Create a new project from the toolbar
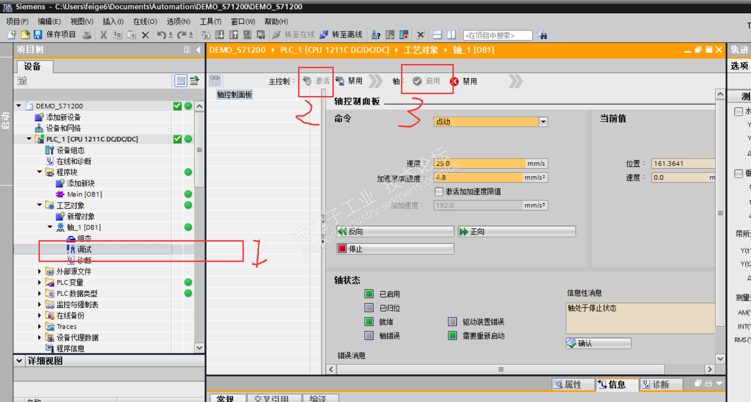The height and width of the screenshot is (402, 751). pos(12,35)
